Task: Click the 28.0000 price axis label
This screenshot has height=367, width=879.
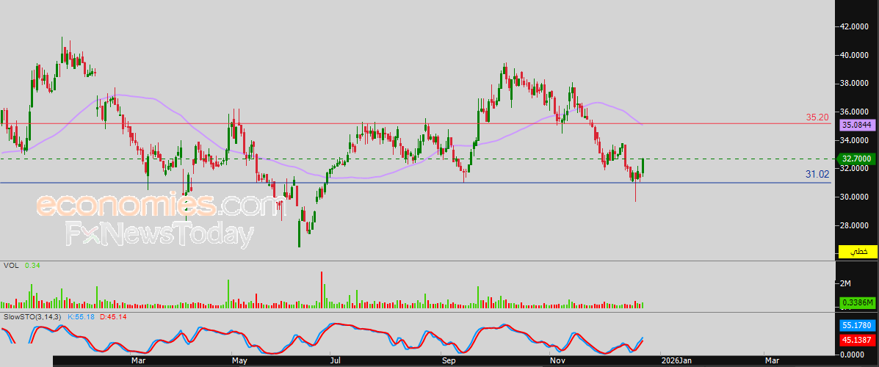Action: tap(856, 225)
